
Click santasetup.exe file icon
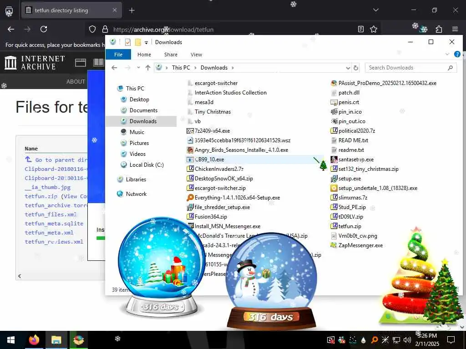[x=334, y=160]
